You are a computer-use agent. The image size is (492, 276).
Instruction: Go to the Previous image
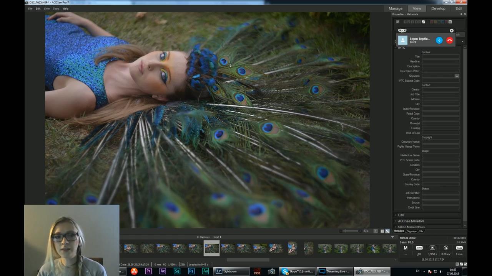[x=203, y=237]
